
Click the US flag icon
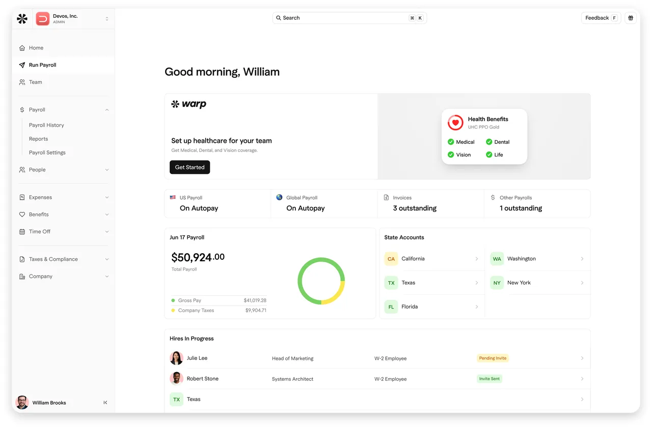[173, 197]
